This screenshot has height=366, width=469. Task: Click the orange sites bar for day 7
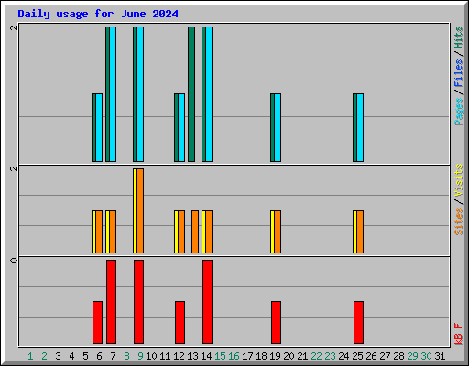coord(113,231)
